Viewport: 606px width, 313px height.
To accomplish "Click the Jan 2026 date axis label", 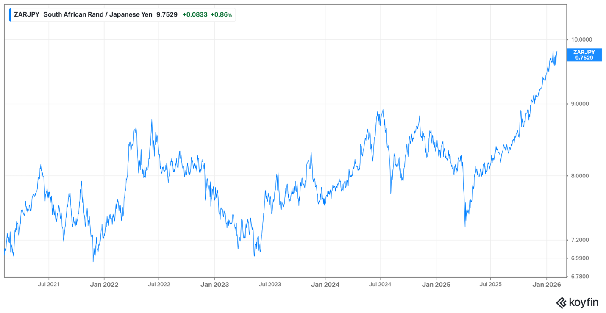I will coord(546,284).
